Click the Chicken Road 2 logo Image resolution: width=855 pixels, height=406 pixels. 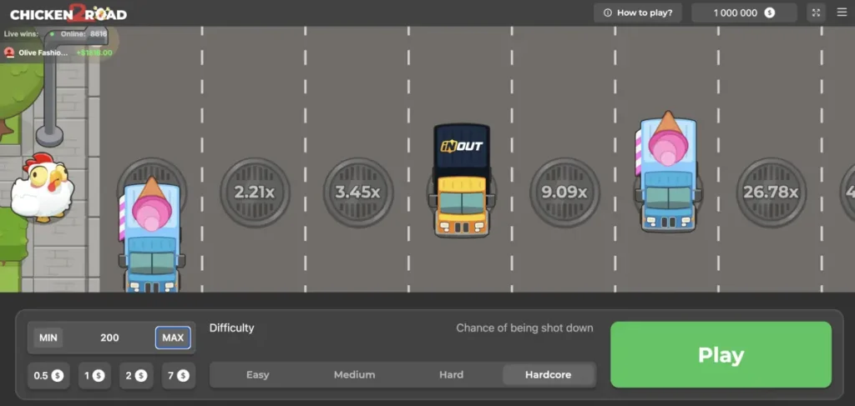(68, 13)
